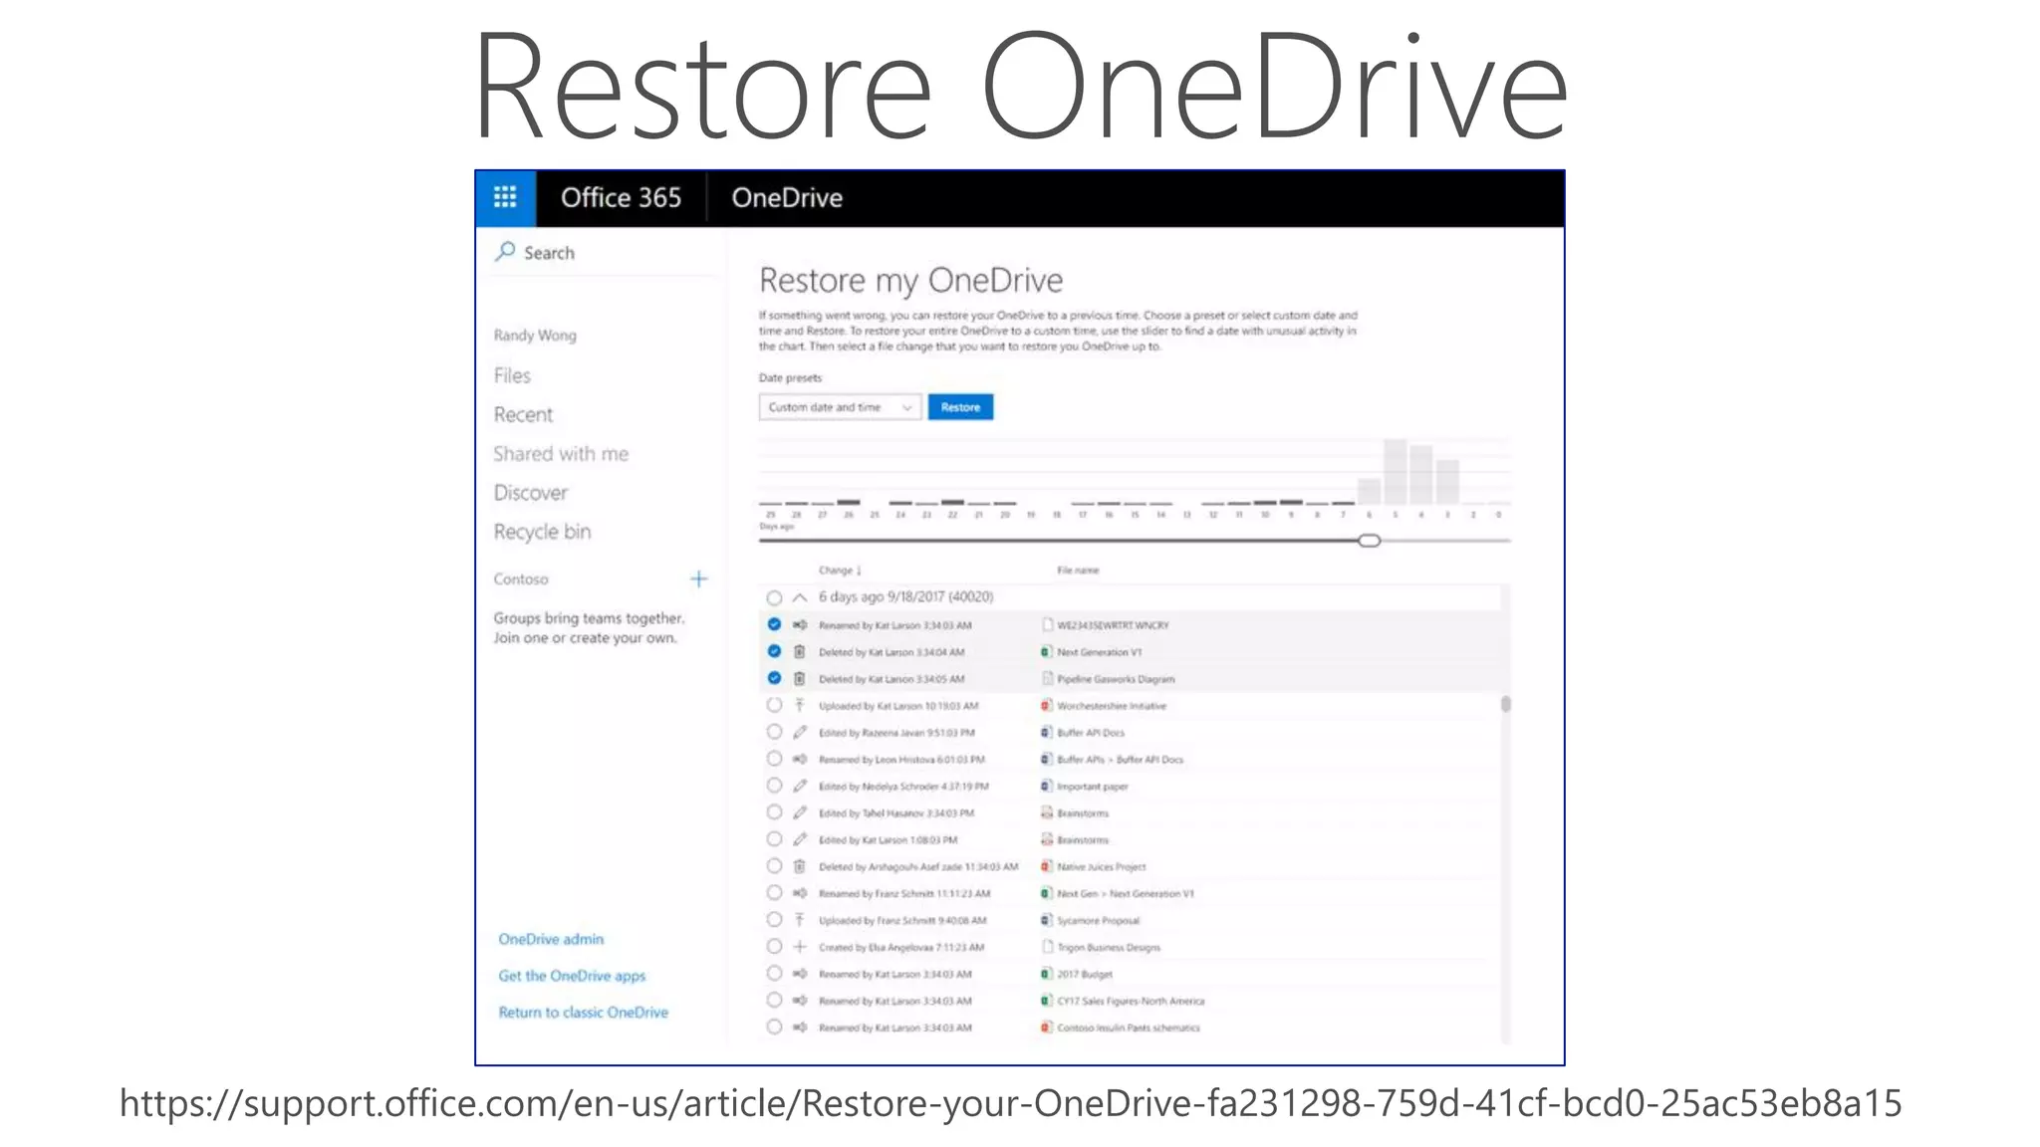Click pencil icon on Tahel Hasanov row

coord(799,813)
